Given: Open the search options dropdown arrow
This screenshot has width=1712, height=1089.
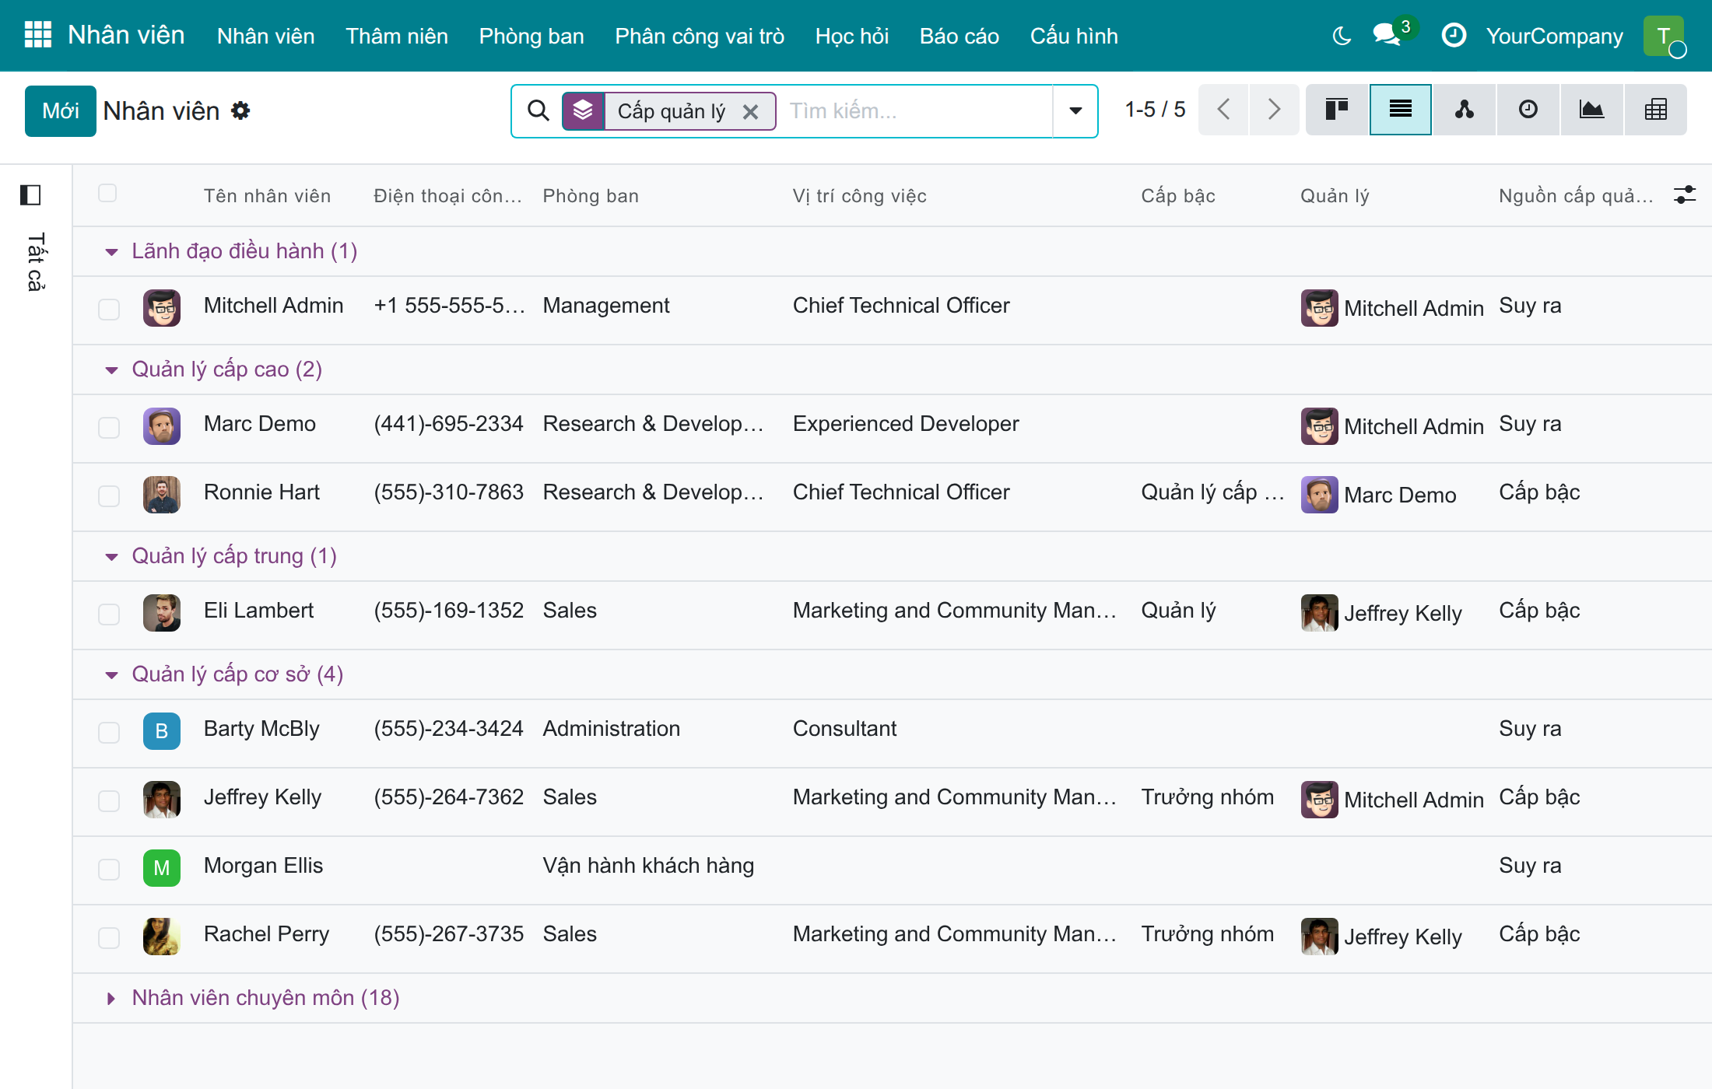Looking at the screenshot, I should coord(1075,110).
